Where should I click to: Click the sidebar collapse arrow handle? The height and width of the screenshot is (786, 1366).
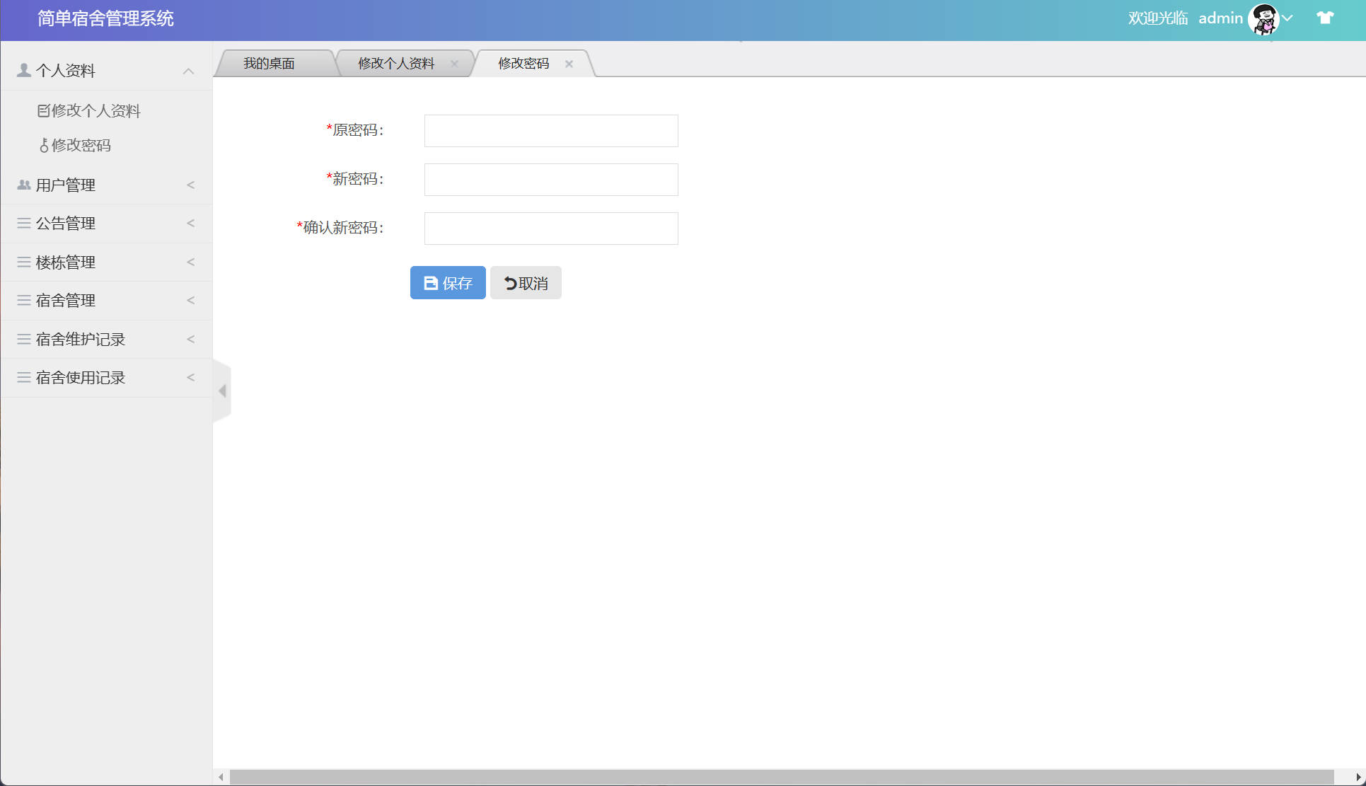pyautogui.click(x=222, y=391)
